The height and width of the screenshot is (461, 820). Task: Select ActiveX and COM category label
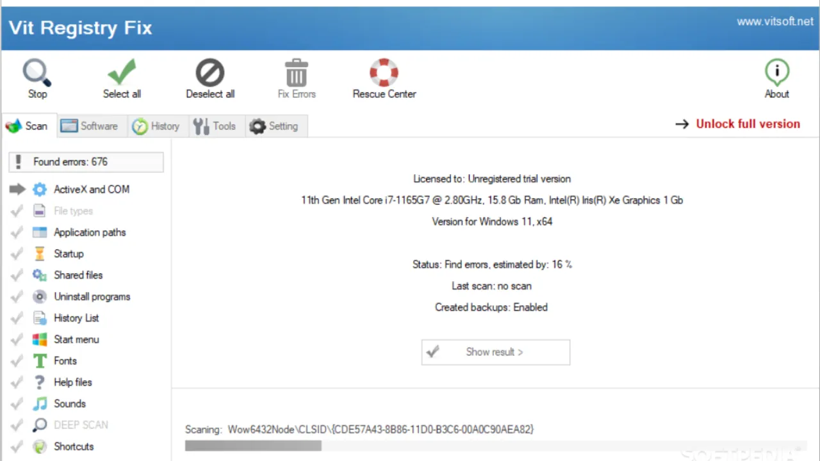coord(92,190)
